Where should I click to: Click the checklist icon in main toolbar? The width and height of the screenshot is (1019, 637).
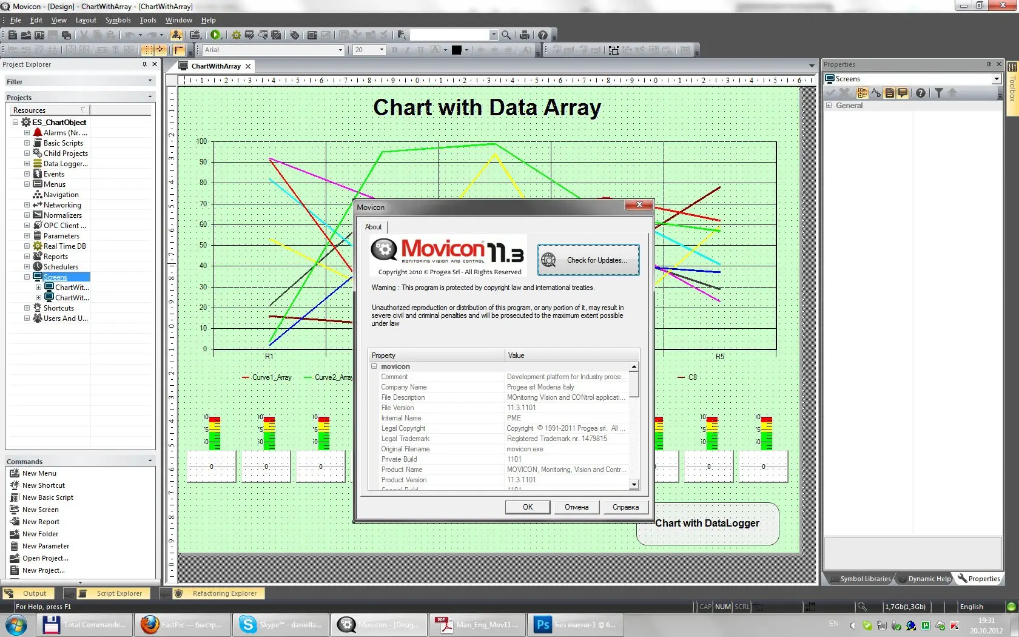coord(277,35)
